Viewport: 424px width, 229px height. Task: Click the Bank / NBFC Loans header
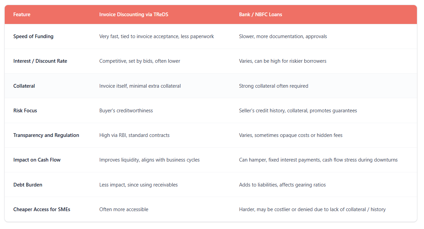click(x=260, y=15)
